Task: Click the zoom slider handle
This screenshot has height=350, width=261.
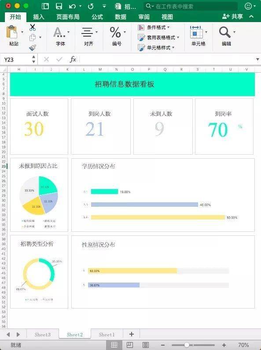Action: point(187,345)
